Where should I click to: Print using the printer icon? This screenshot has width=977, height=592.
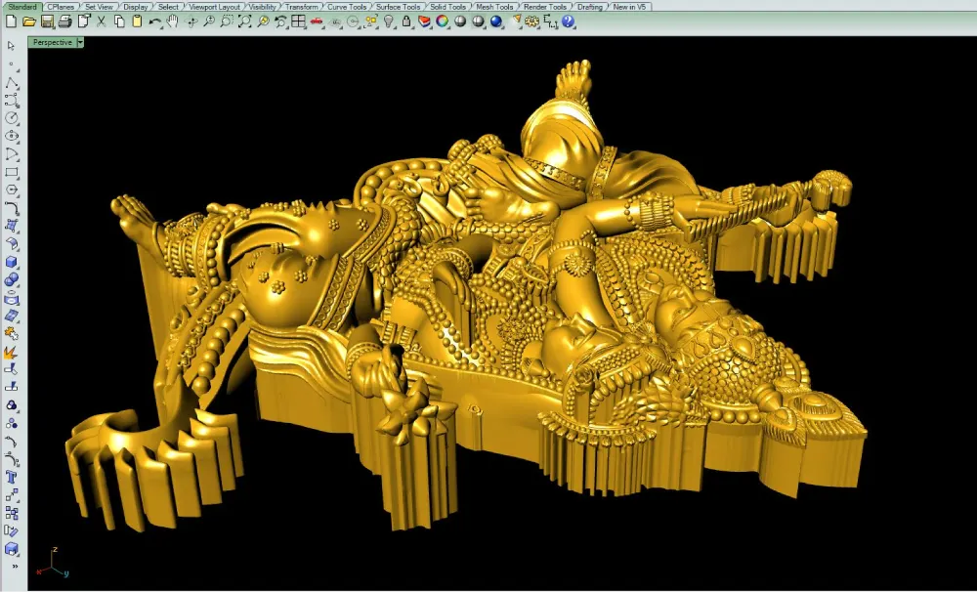click(64, 21)
